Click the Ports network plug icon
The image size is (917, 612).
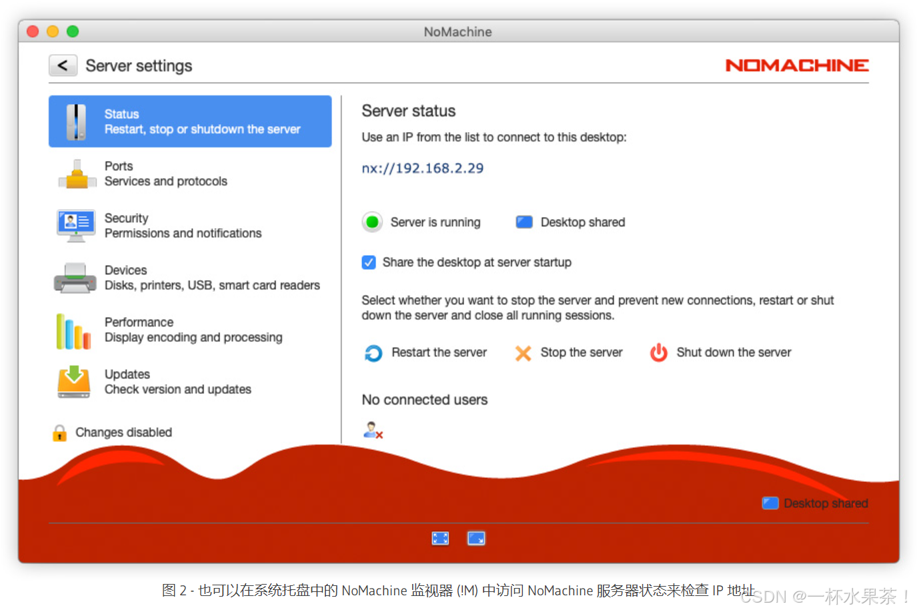click(x=77, y=174)
